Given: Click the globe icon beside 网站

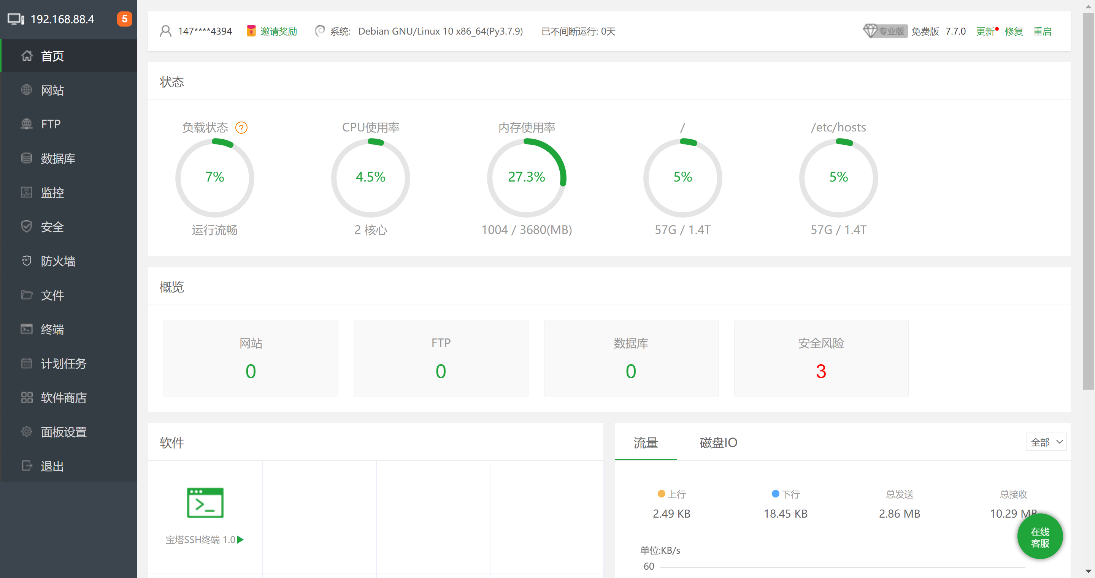Looking at the screenshot, I should pyautogui.click(x=26, y=90).
